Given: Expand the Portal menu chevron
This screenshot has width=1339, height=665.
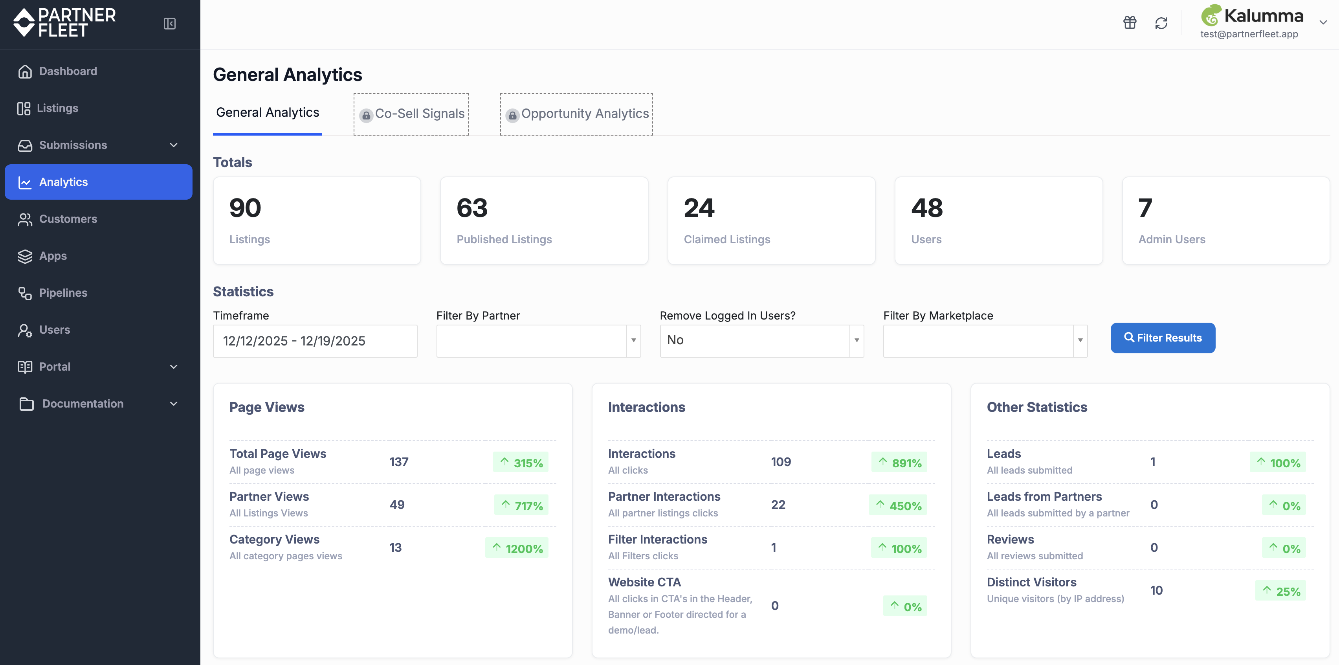Looking at the screenshot, I should (174, 367).
